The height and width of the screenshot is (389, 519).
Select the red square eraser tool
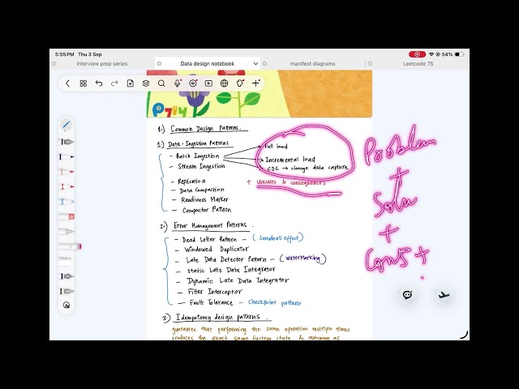67,216
